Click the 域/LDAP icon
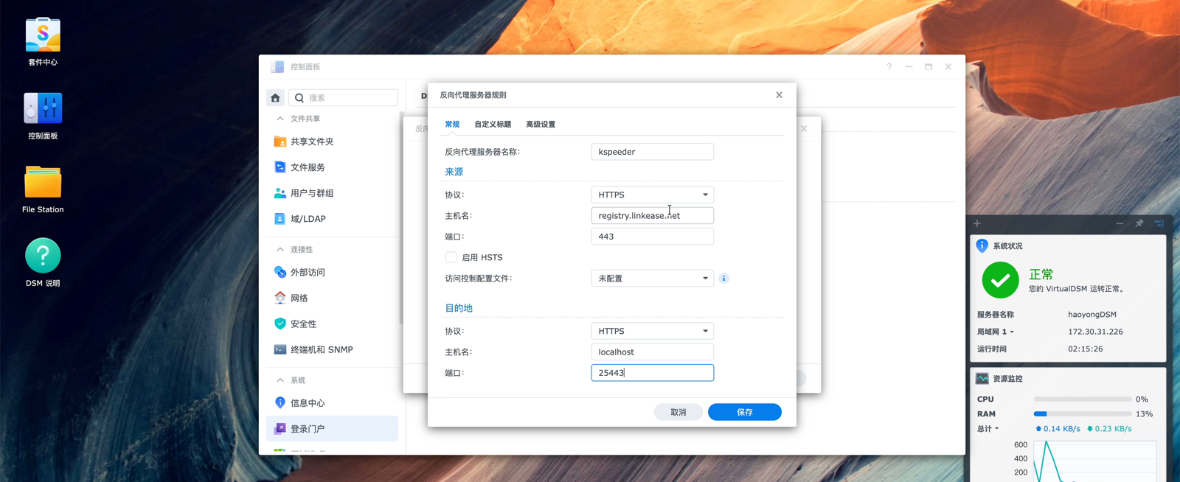Screen dimensions: 1180x482 click(280, 219)
